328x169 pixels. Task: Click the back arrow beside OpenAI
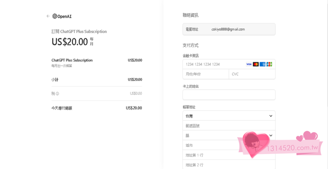click(48, 16)
